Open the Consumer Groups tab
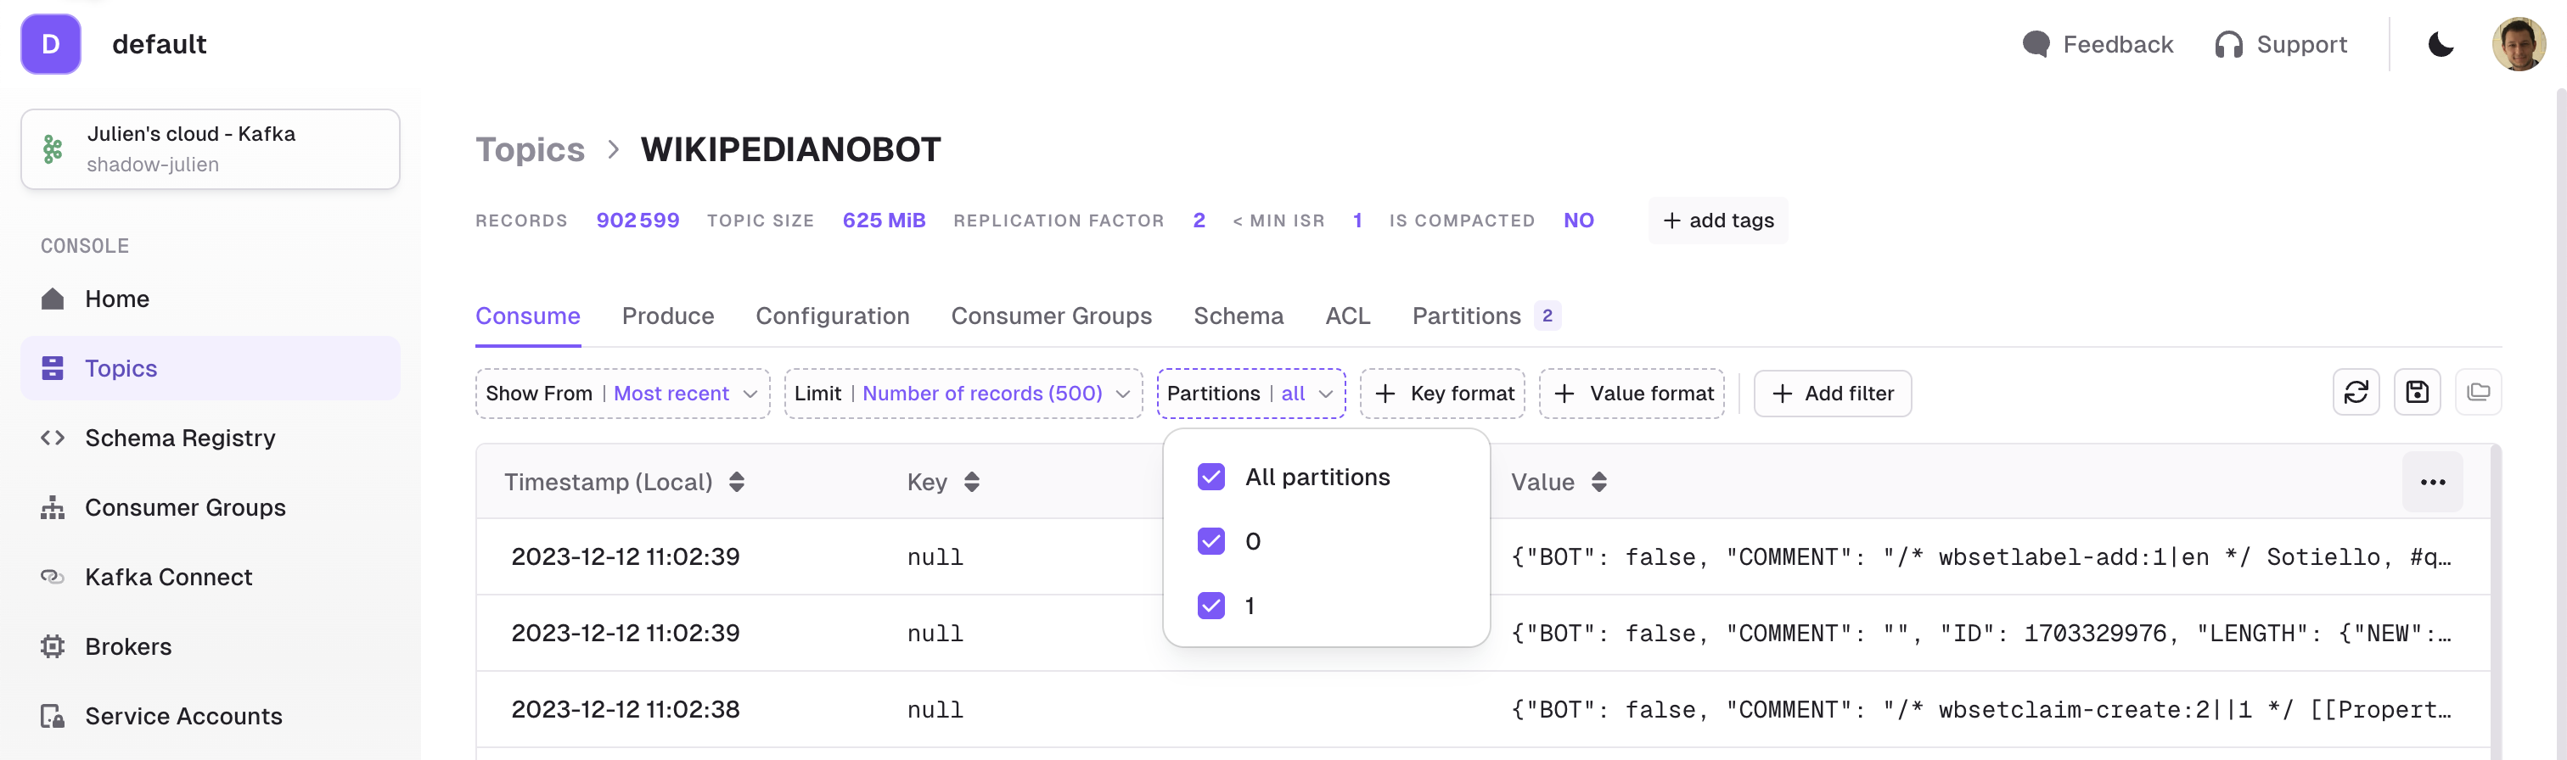The width and height of the screenshot is (2567, 760). [x=1051, y=316]
